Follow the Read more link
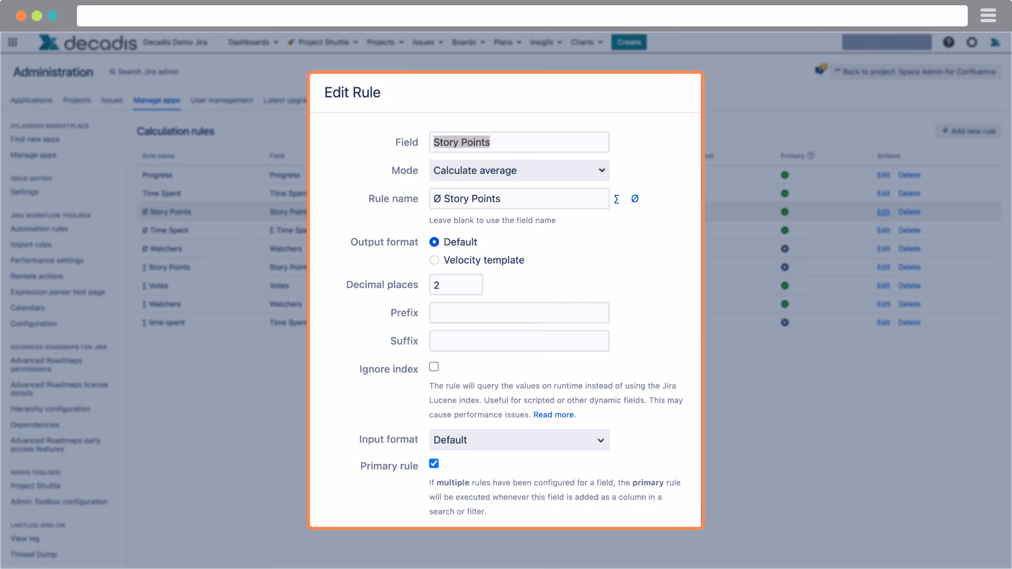Image resolution: width=1012 pixels, height=569 pixels. coord(553,415)
